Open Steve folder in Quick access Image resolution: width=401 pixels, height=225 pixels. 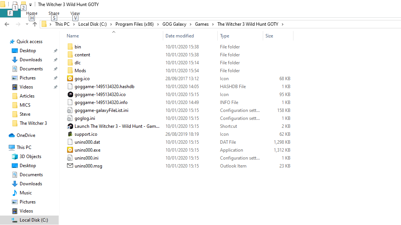[x=21, y=114]
